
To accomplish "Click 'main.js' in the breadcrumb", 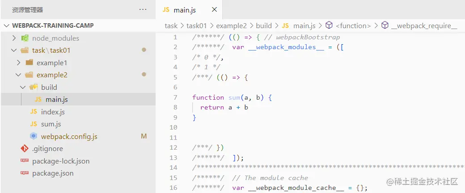I will 304,26.
